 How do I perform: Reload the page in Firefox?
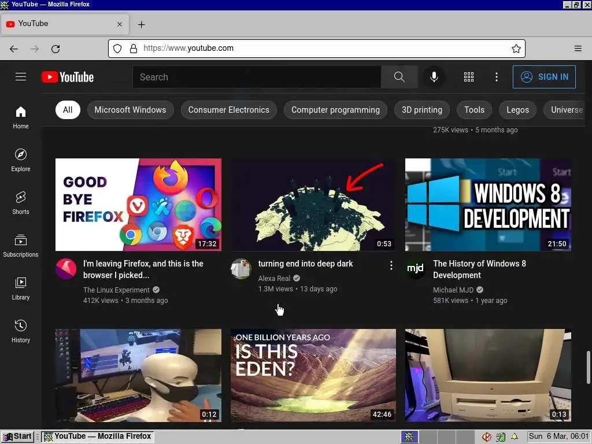55,49
